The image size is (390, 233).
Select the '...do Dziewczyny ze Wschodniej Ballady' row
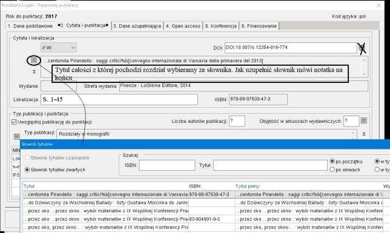click(106, 203)
